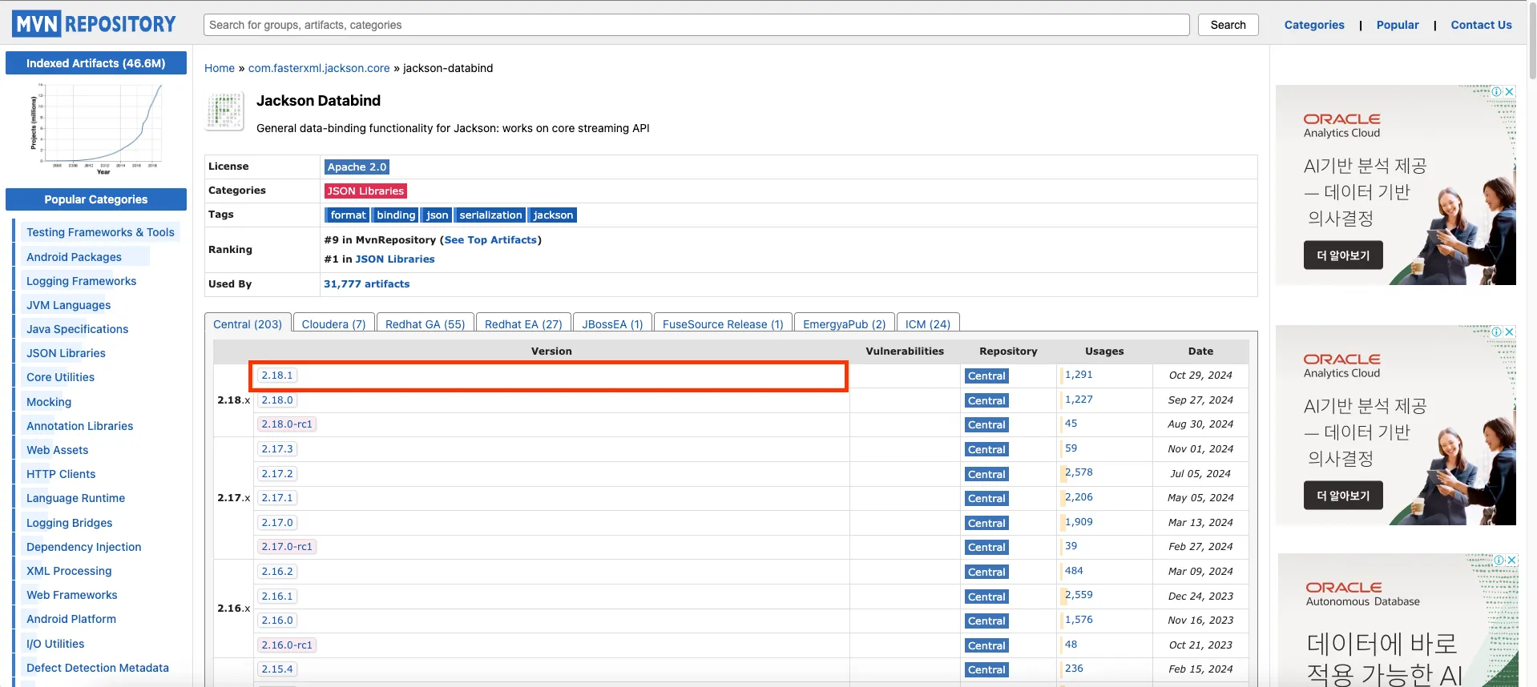Open Core Utilities category

pos(60,376)
